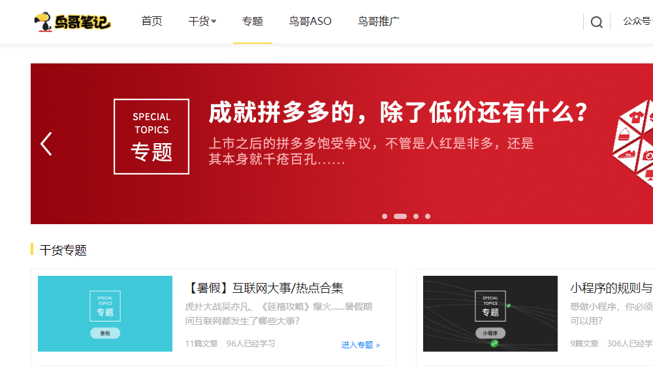
Task: Open 鸟哥推广 navigation item
Action: 379,21
